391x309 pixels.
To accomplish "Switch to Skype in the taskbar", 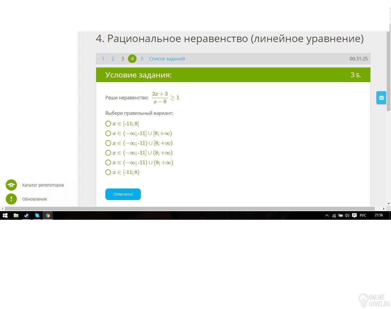I will 37,215.
